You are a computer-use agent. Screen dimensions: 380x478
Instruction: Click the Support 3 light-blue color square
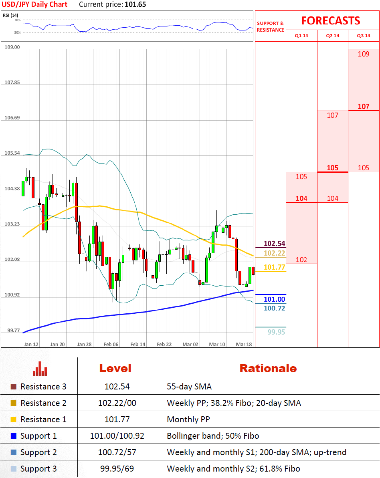click(14, 469)
